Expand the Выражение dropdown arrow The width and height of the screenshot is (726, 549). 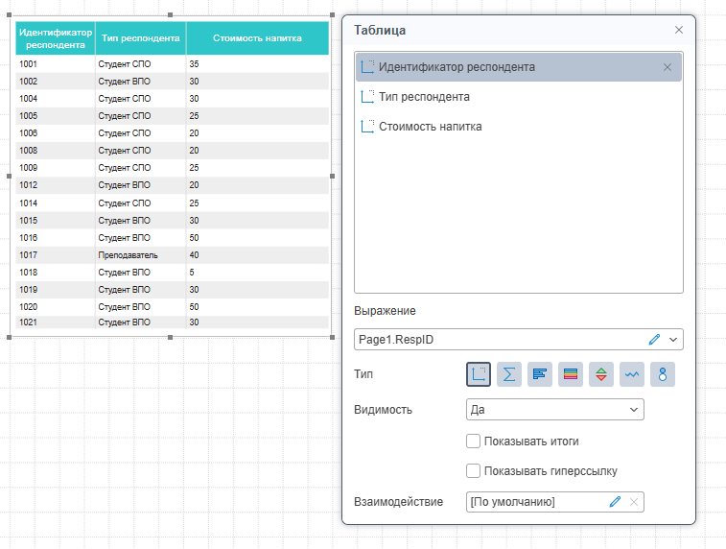[x=673, y=339]
